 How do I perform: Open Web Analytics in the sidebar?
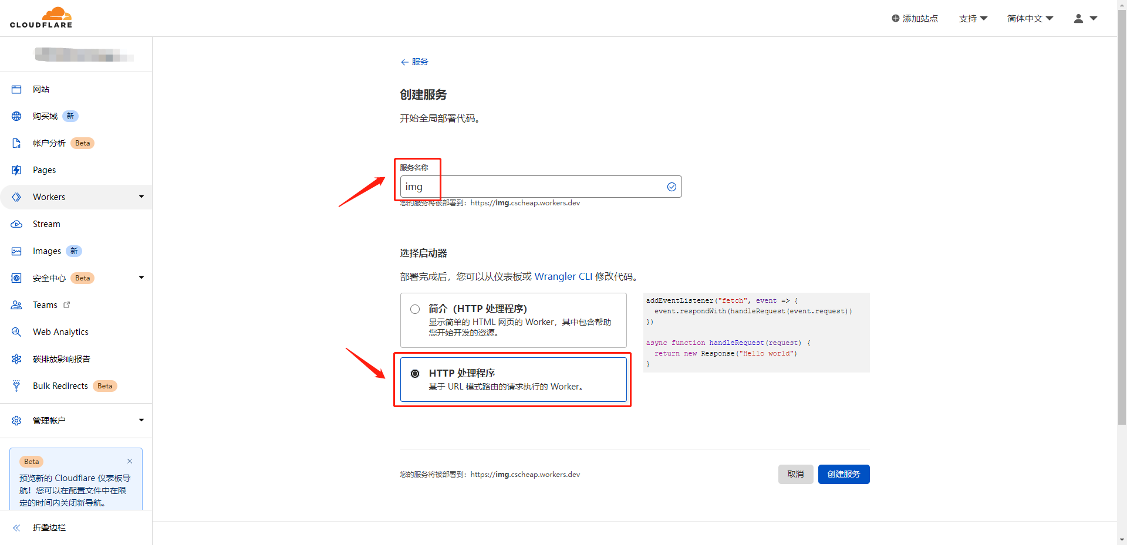click(60, 332)
